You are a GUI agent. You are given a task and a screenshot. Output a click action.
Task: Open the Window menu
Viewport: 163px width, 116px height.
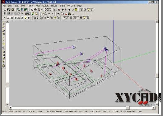point(71,6)
